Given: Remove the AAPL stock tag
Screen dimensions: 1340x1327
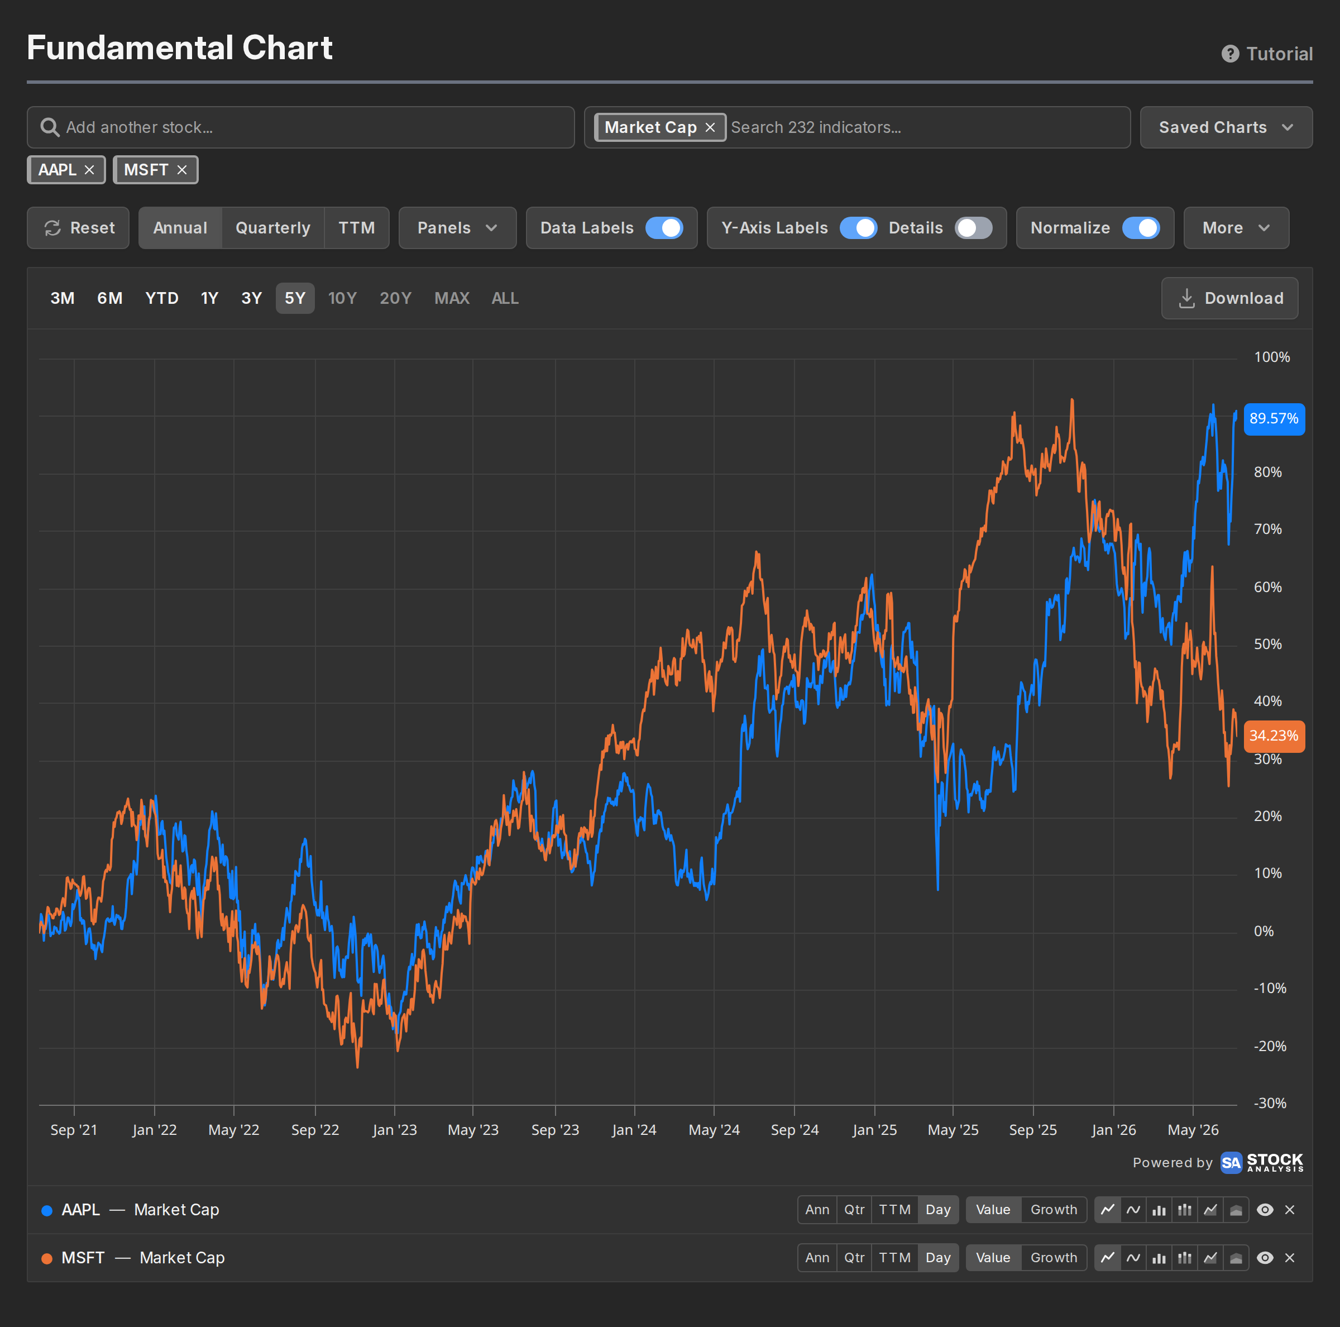Looking at the screenshot, I should 89,170.
